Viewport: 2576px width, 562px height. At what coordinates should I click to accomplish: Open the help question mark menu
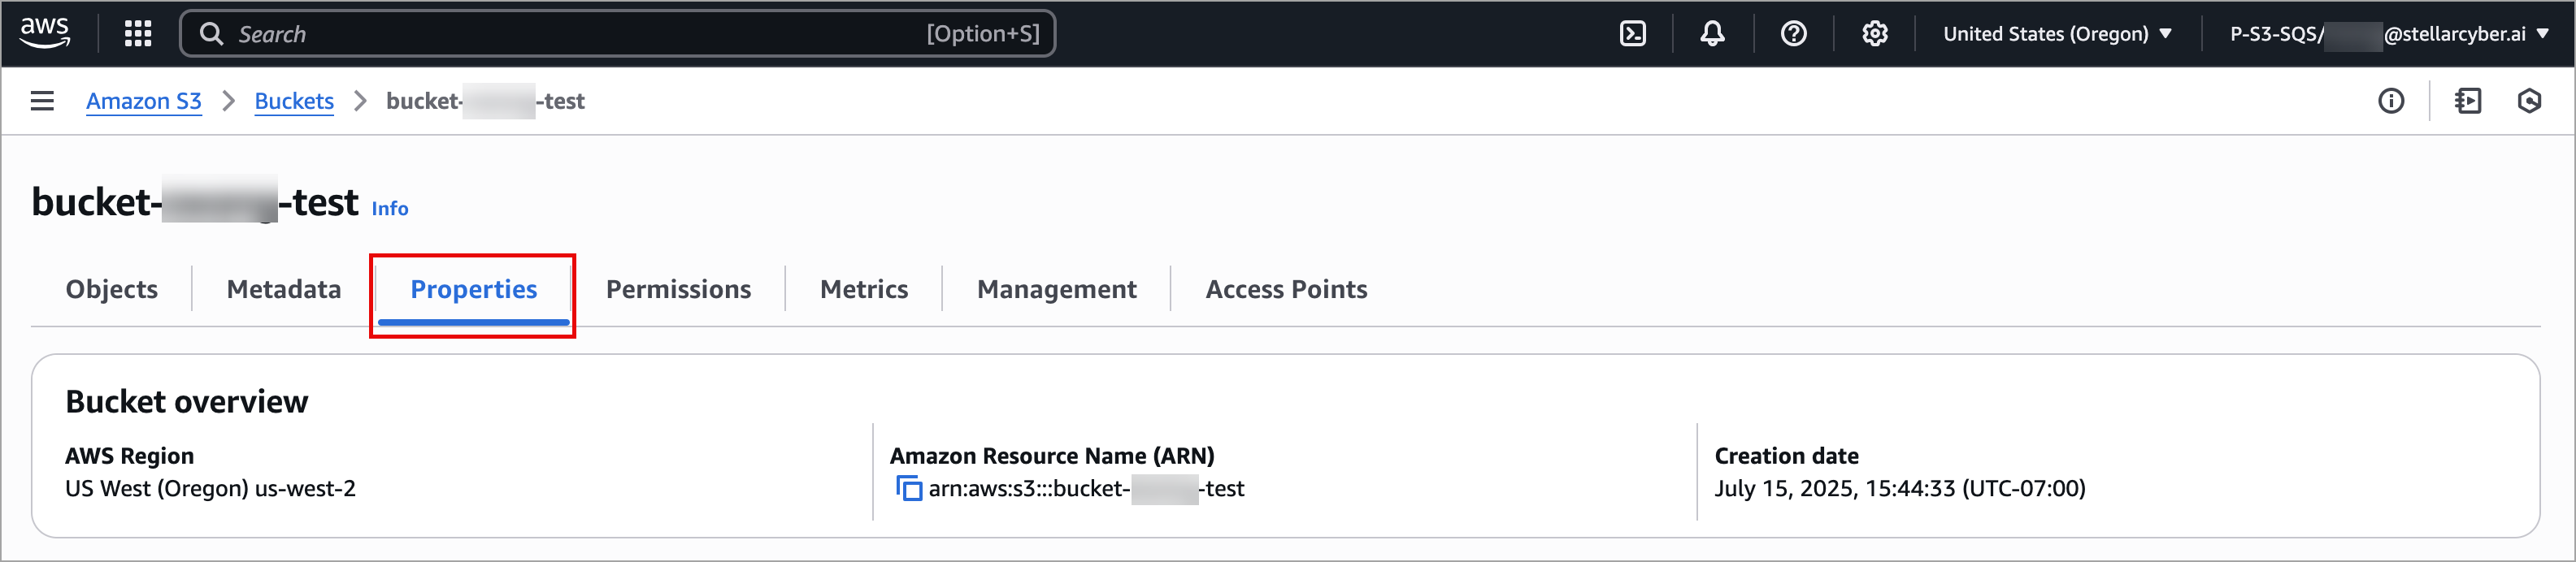point(1793,34)
